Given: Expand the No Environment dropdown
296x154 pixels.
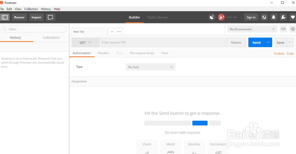Looking at the screenshot, I should [x=252, y=29].
